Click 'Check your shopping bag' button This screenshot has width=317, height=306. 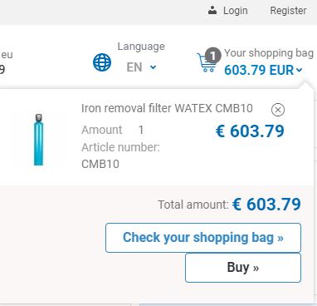(203, 238)
